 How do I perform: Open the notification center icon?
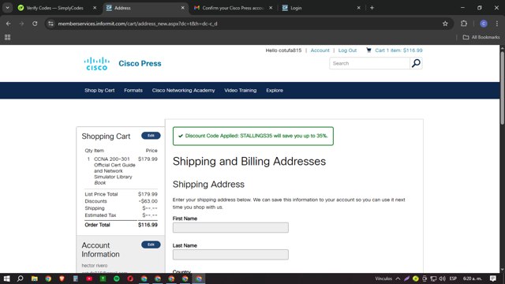click(x=492, y=278)
